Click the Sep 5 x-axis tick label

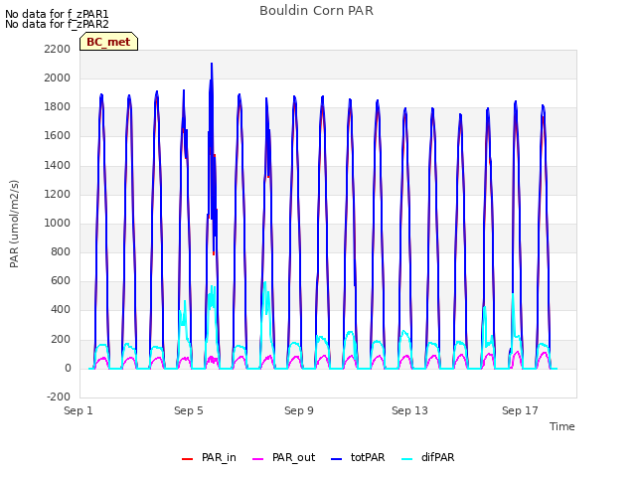pyautogui.click(x=189, y=410)
